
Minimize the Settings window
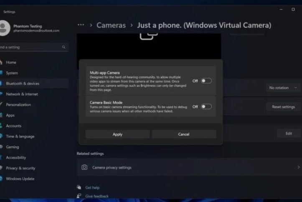281,9
